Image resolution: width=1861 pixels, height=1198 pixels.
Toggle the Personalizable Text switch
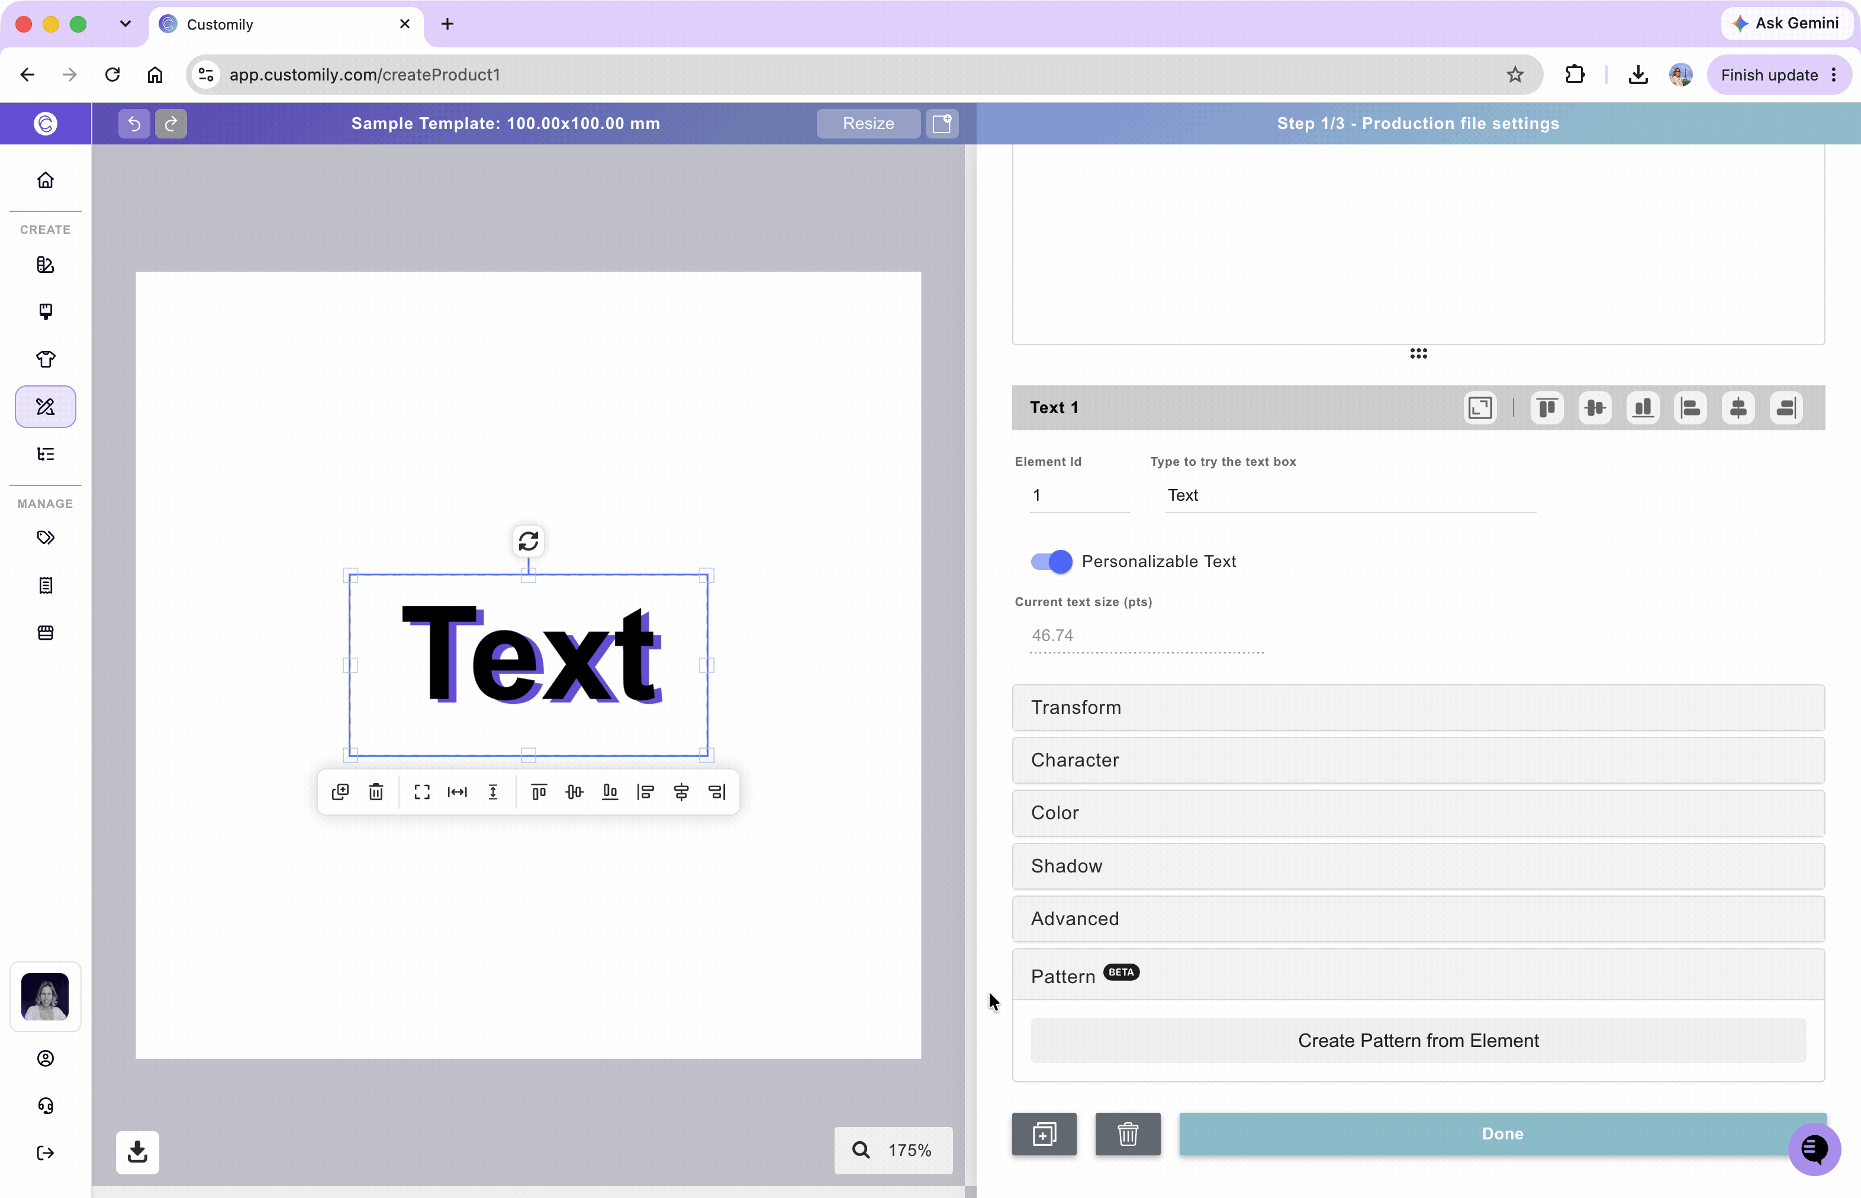[x=1051, y=562]
